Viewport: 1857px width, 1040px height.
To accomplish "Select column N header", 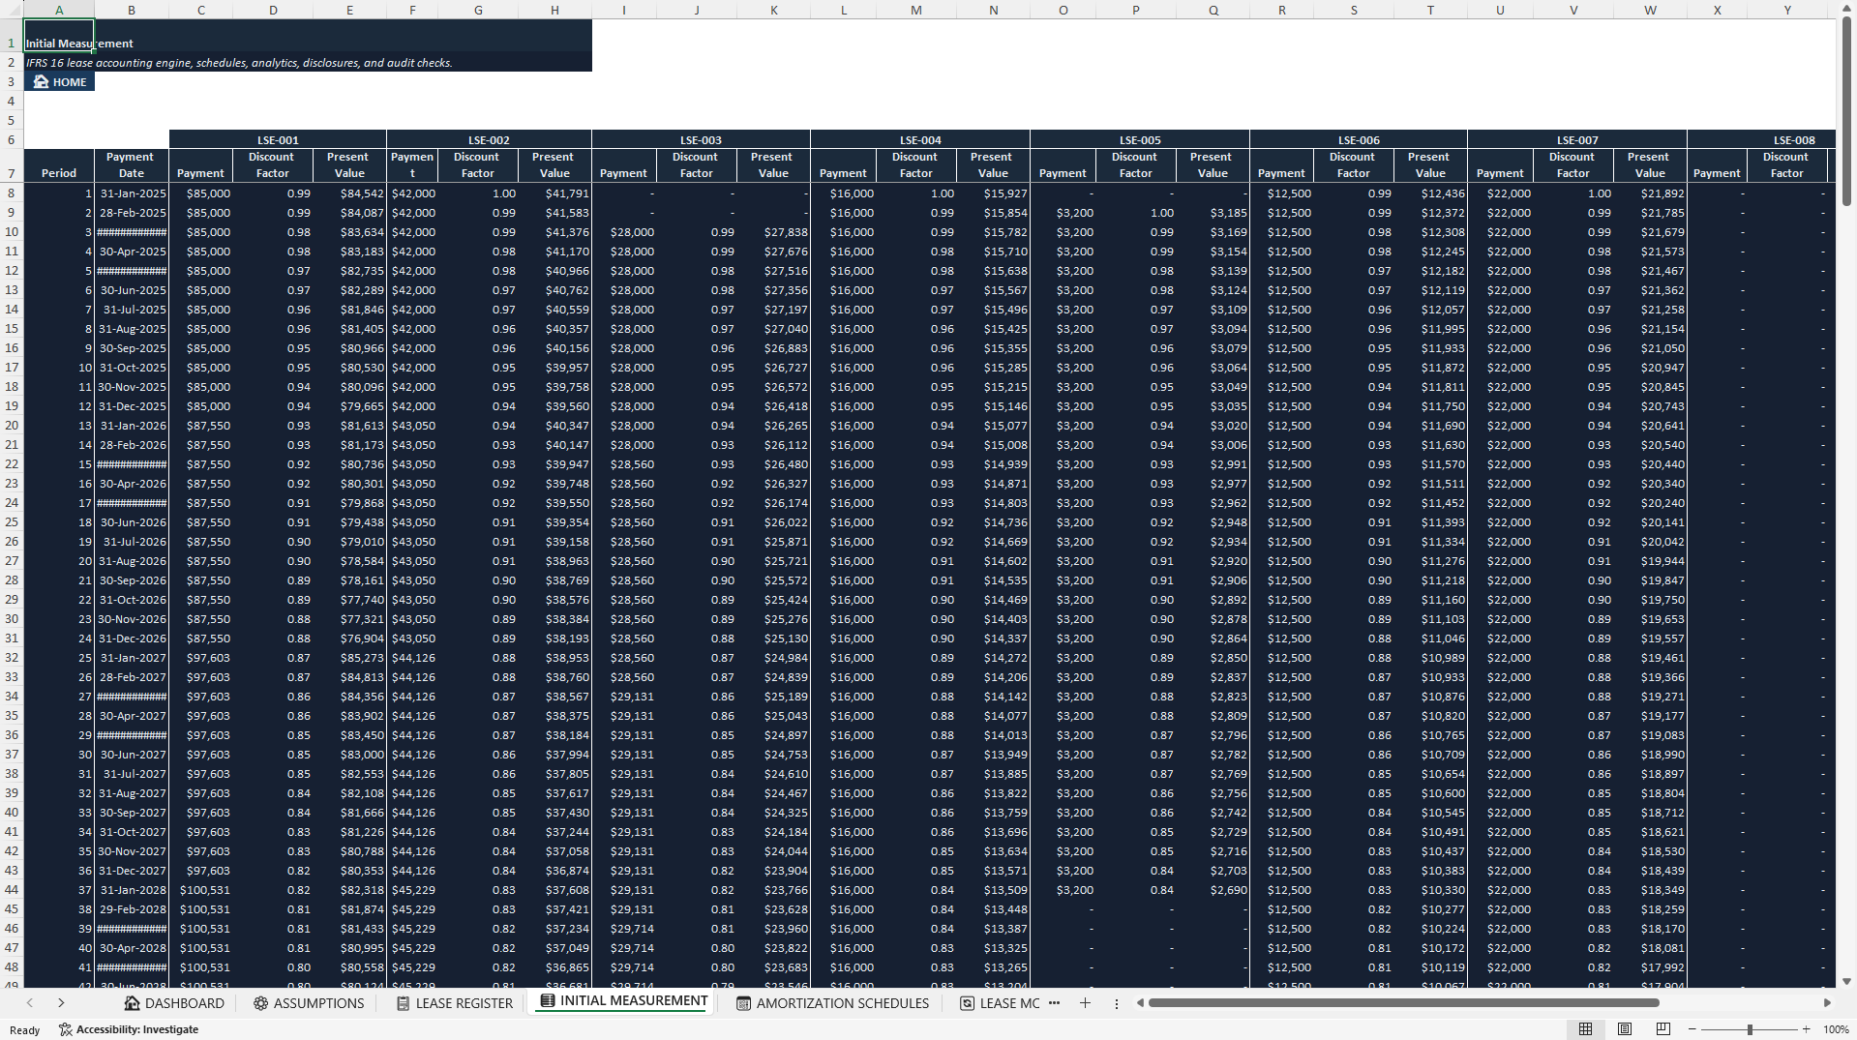I will tap(993, 10).
